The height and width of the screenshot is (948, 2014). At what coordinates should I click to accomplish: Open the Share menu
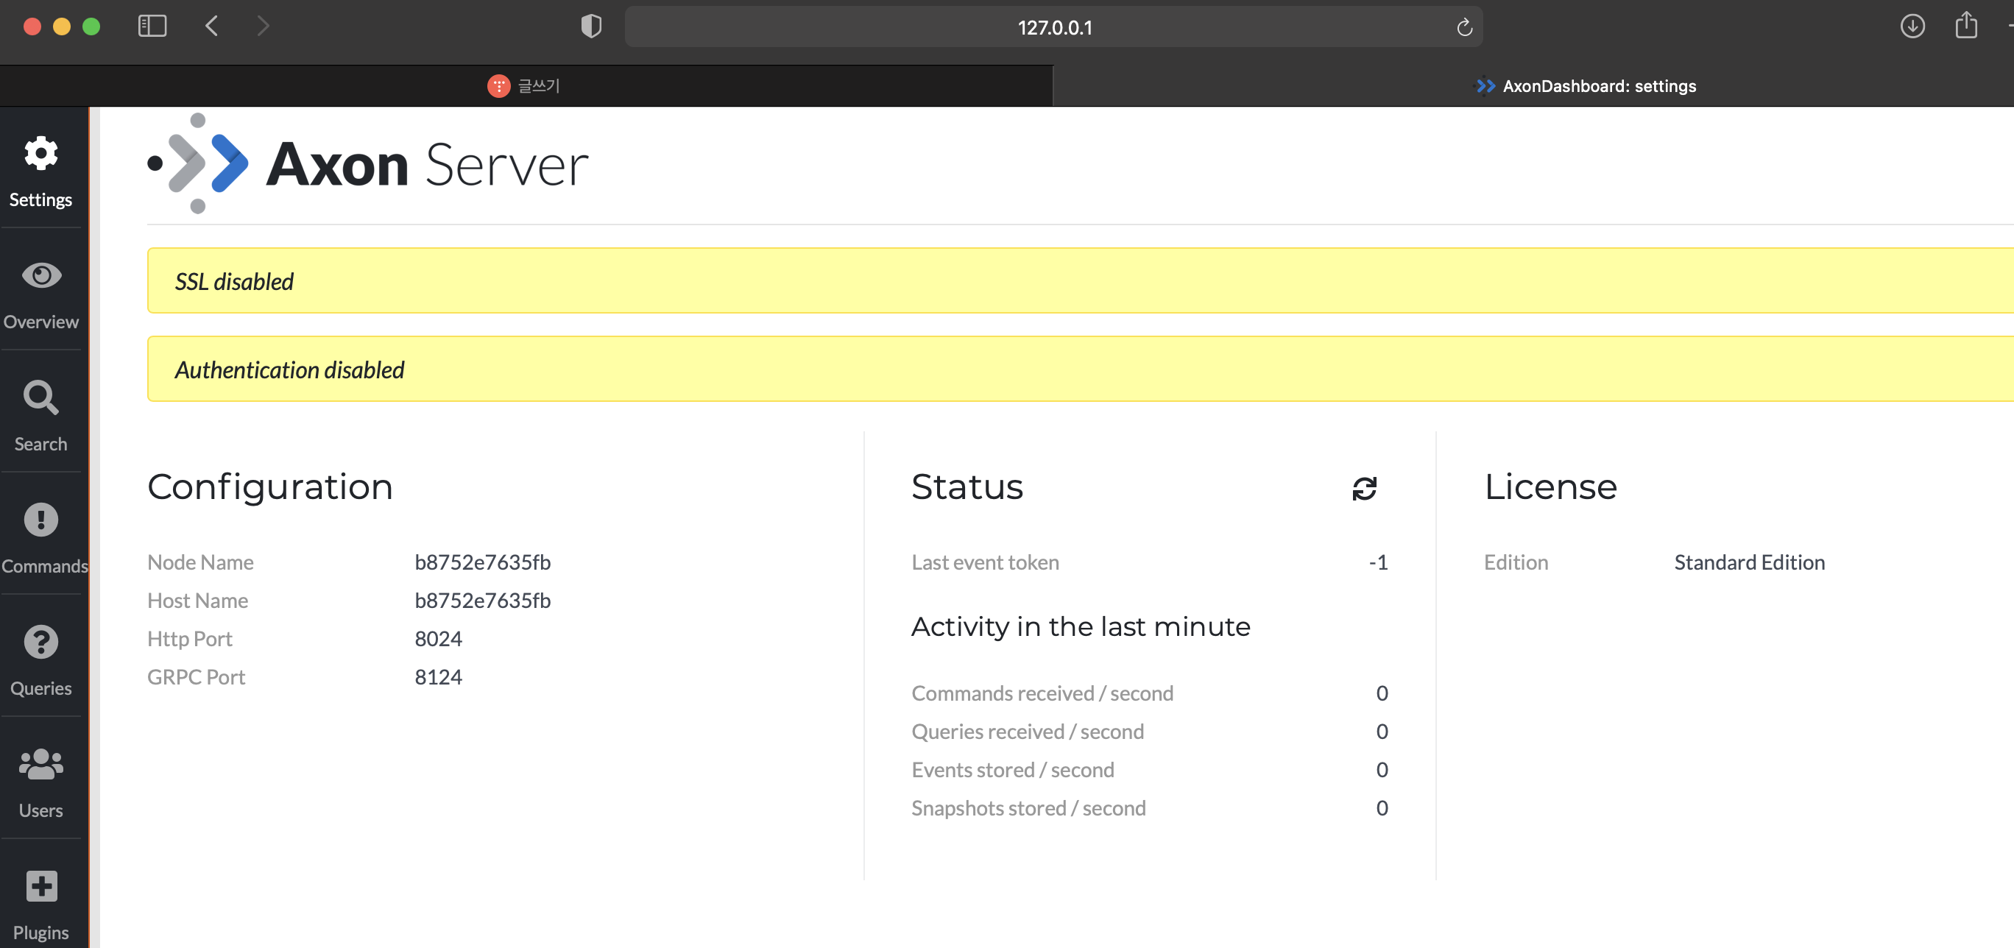(1965, 26)
